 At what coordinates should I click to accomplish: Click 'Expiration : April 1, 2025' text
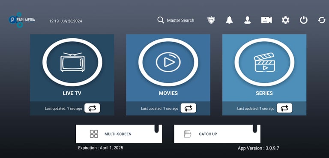pos(101,148)
